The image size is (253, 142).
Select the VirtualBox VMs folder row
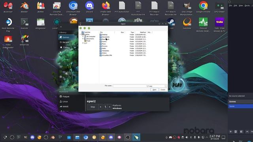click(x=123, y=55)
